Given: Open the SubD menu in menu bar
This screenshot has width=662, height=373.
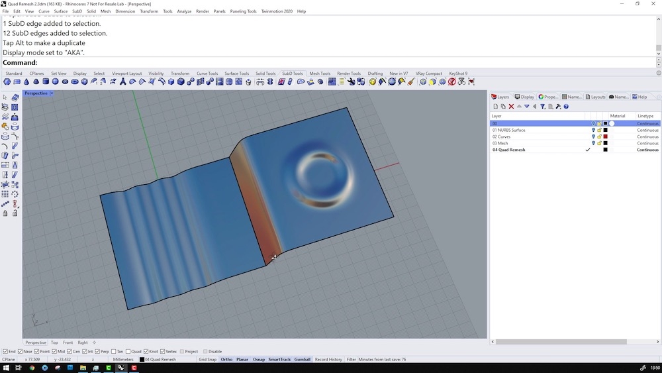Looking at the screenshot, I should pyautogui.click(x=77, y=11).
